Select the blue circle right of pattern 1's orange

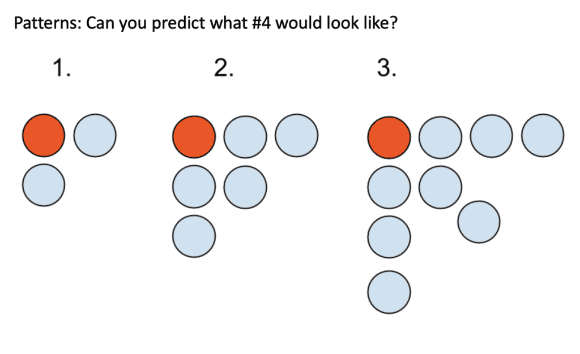tap(95, 135)
